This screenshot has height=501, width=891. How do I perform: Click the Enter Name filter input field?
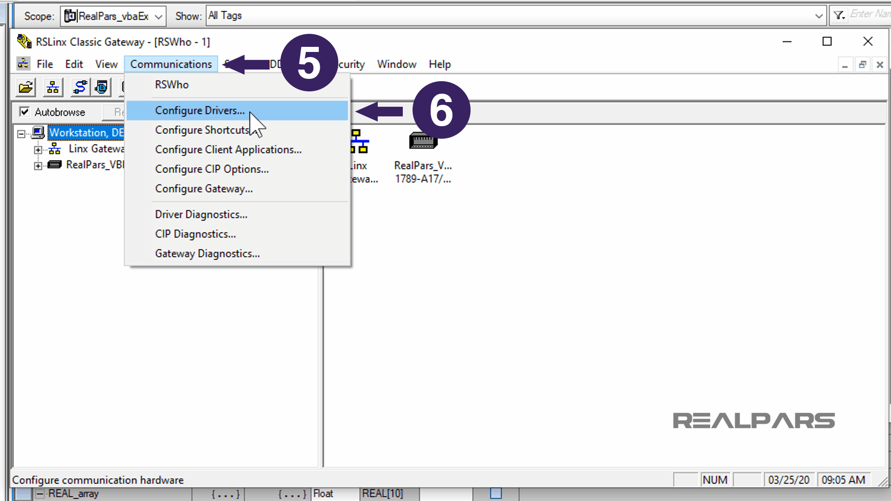[x=872, y=14]
